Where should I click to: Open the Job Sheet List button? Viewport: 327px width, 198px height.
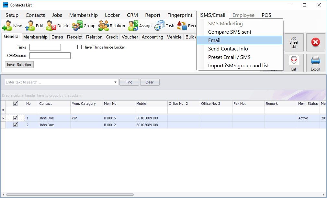(294, 42)
